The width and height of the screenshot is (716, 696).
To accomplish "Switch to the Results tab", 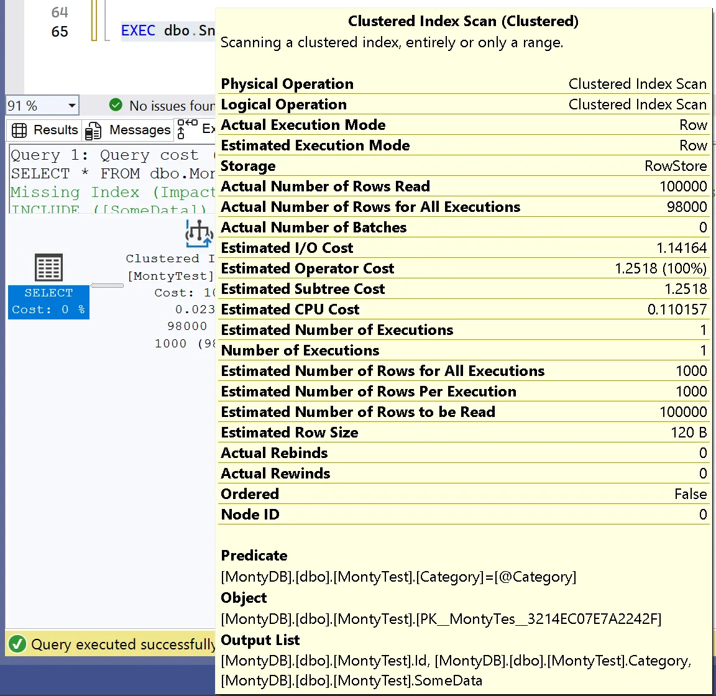I will coord(55,130).
